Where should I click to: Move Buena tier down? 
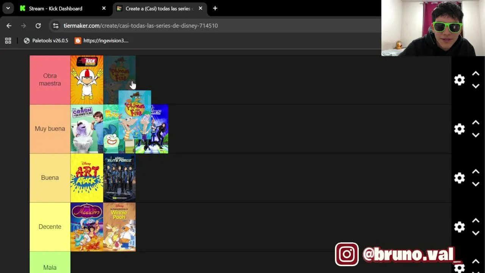(x=476, y=184)
